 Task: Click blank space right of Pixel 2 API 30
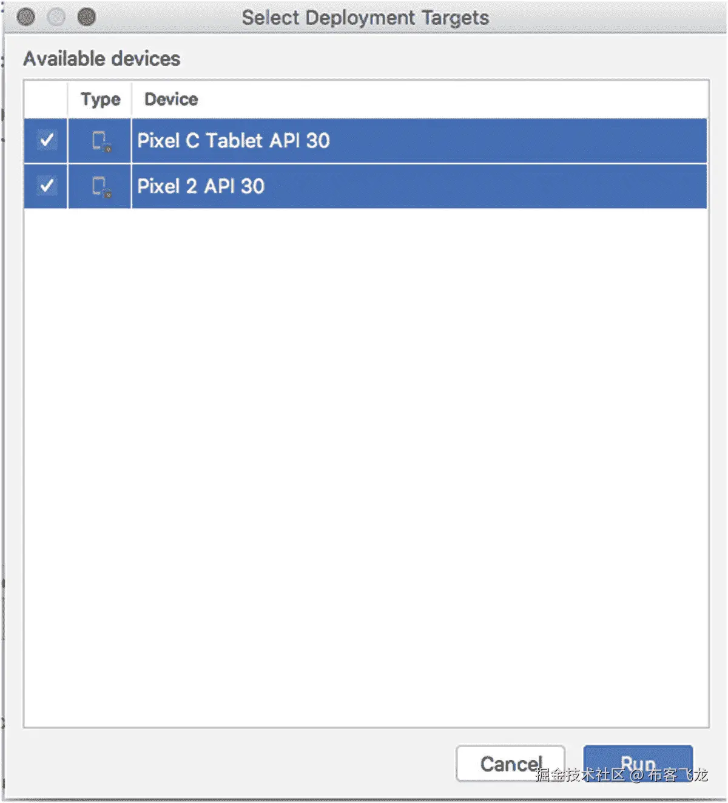485,186
